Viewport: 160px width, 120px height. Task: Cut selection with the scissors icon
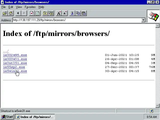tap(72, 13)
